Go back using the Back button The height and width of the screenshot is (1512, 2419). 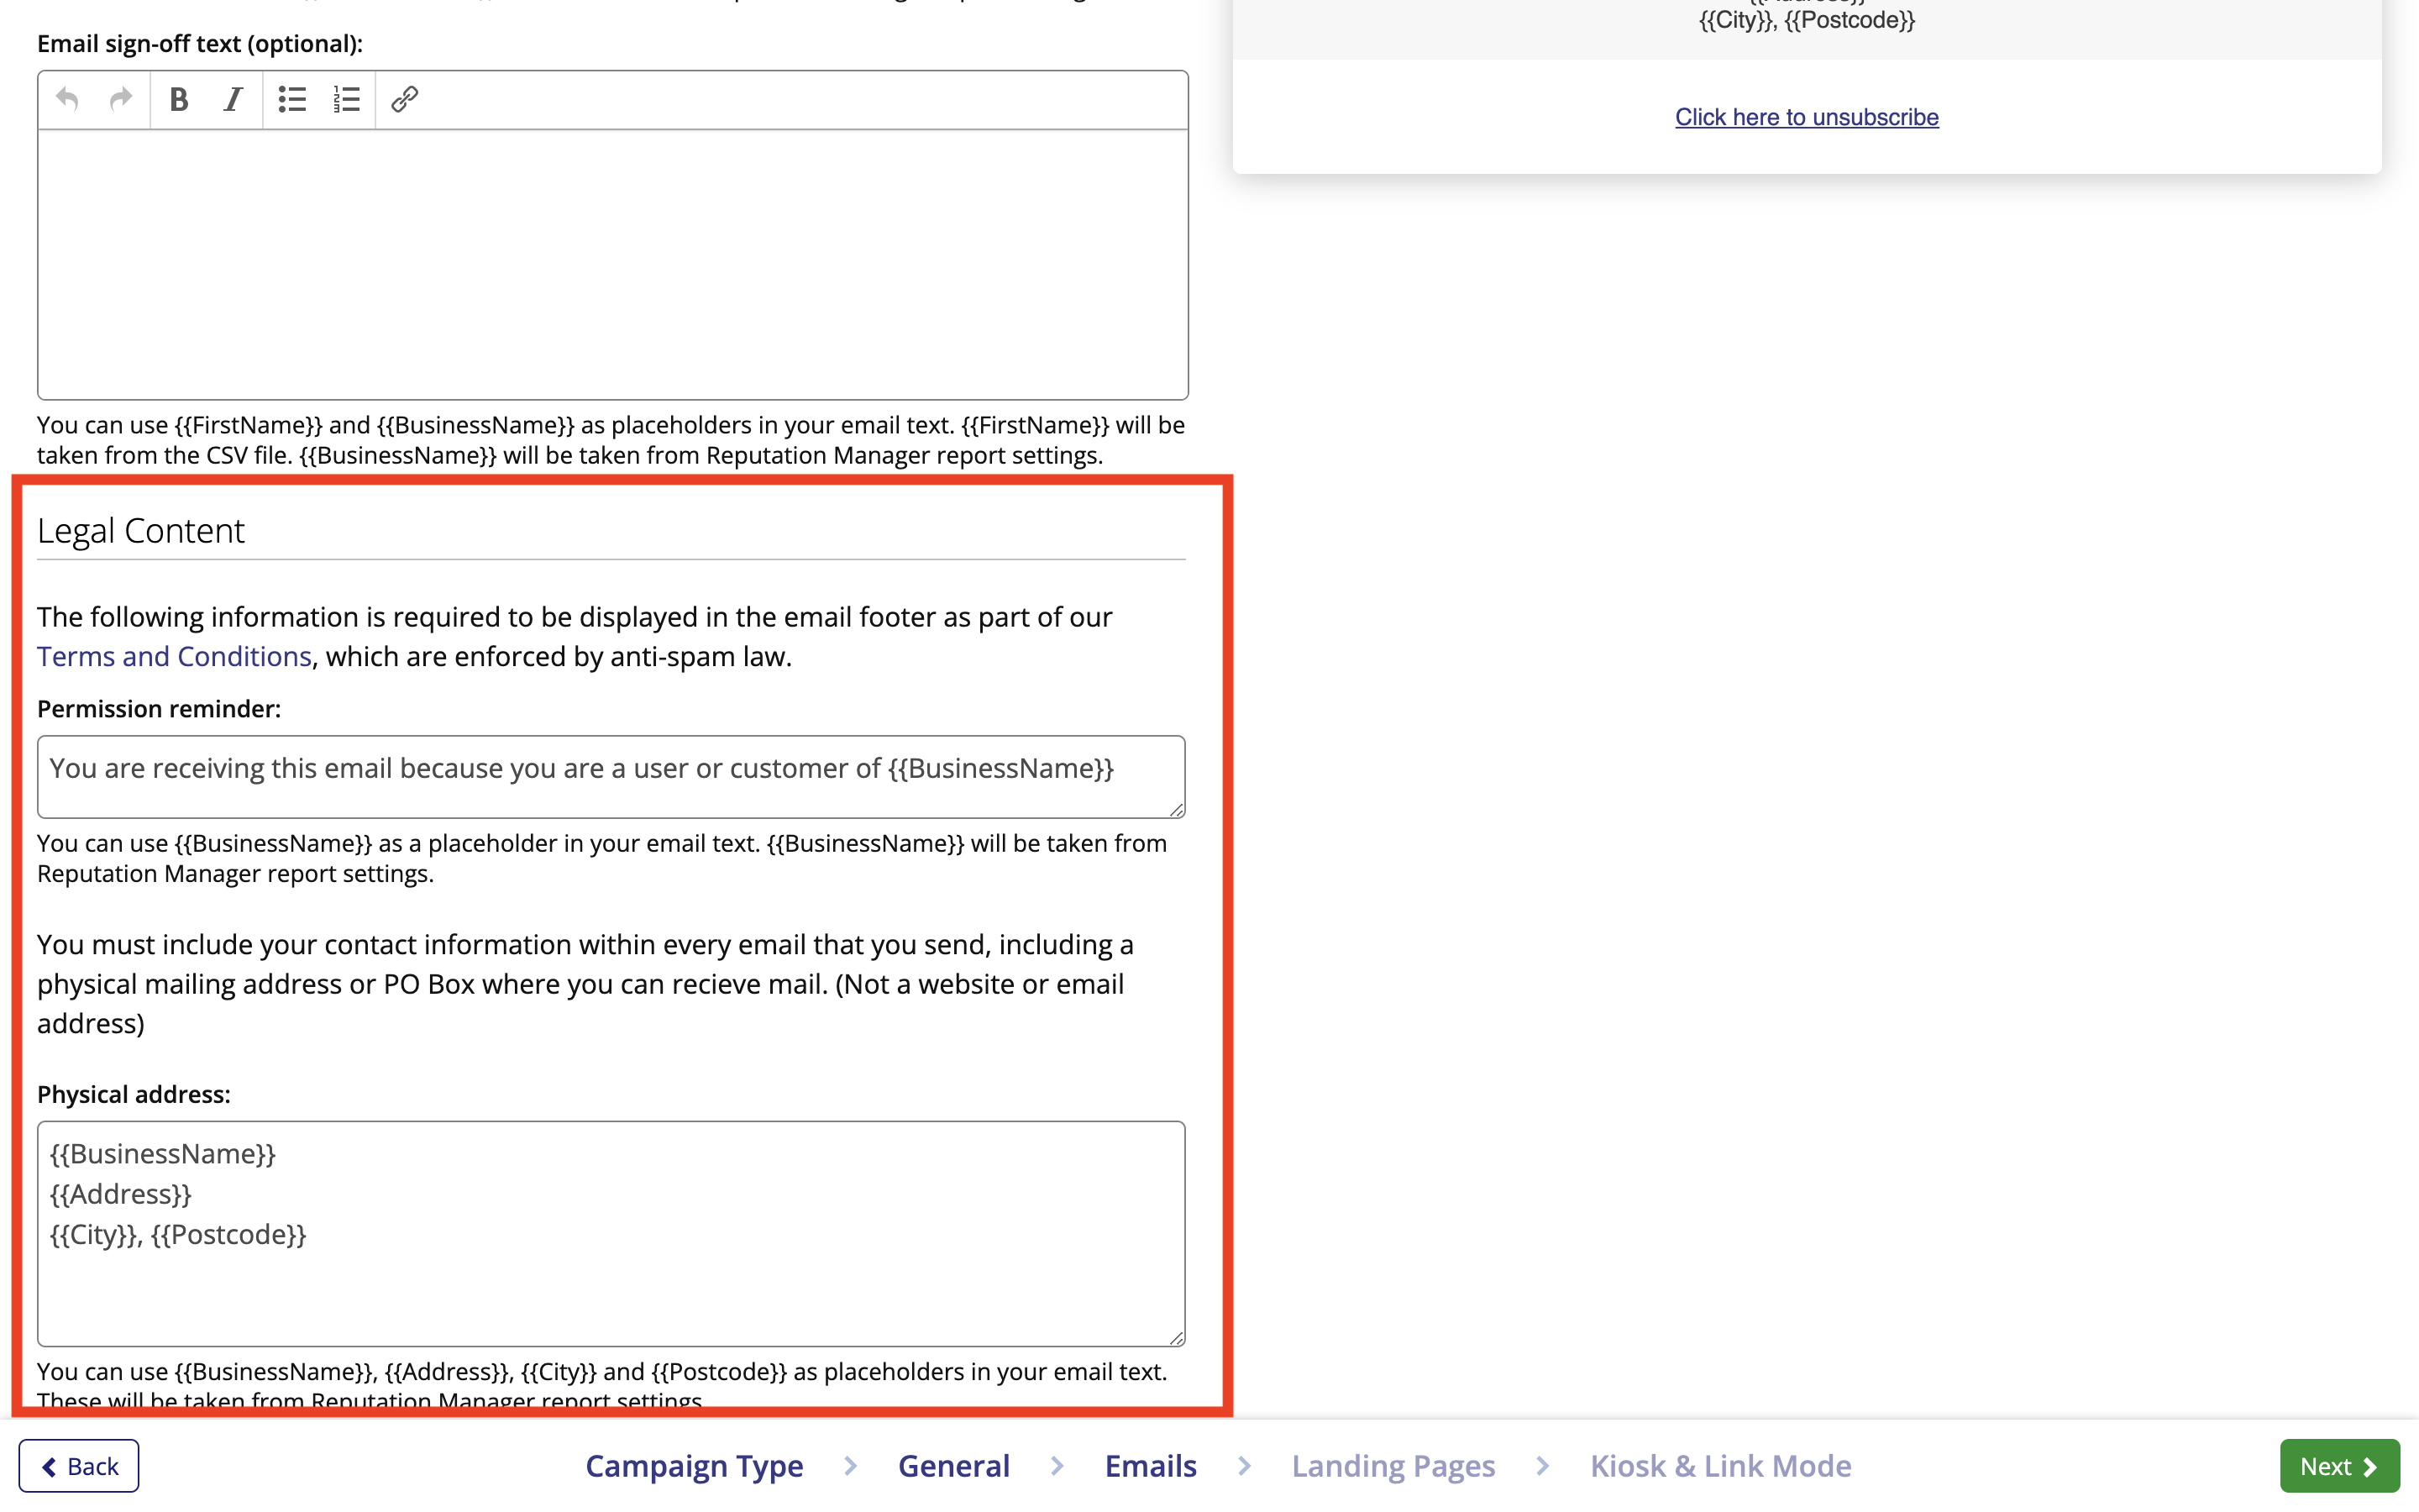(x=79, y=1465)
